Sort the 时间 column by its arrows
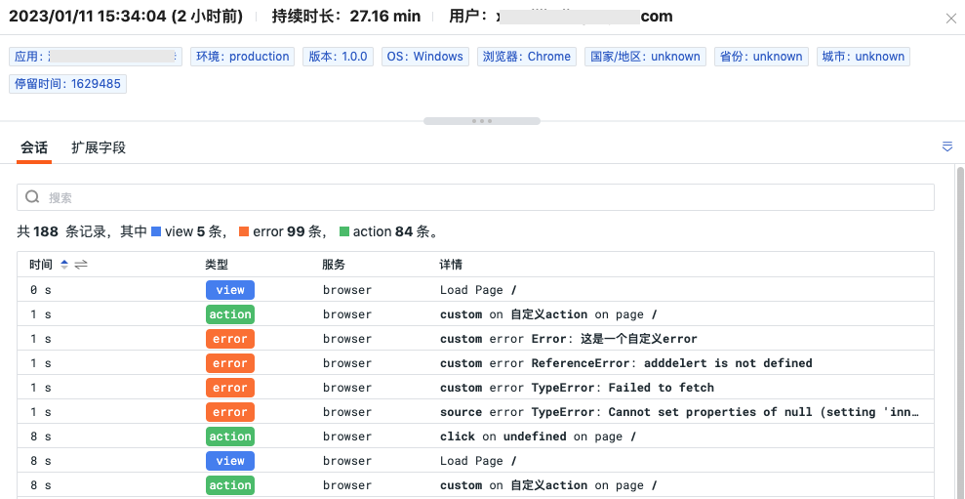This screenshot has width=965, height=499. 64,265
